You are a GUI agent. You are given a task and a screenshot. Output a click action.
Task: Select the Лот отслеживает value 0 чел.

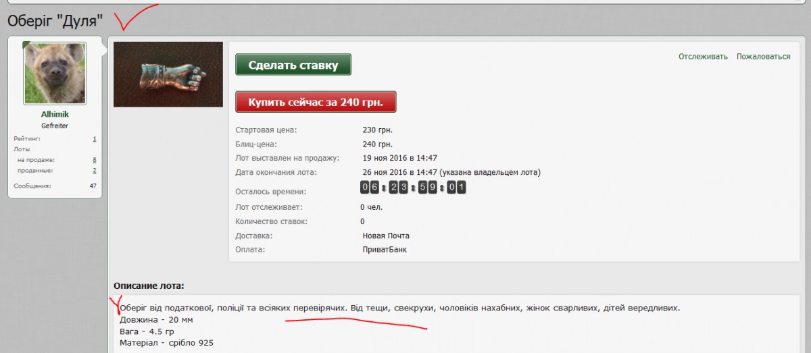pyautogui.click(x=372, y=207)
